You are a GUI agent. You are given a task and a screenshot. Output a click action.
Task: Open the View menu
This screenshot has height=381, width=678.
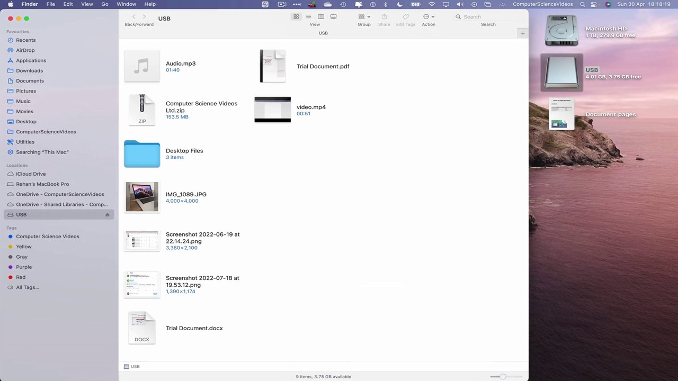click(x=87, y=4)
